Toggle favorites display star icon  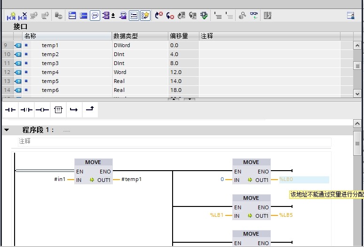pos(145,16)
